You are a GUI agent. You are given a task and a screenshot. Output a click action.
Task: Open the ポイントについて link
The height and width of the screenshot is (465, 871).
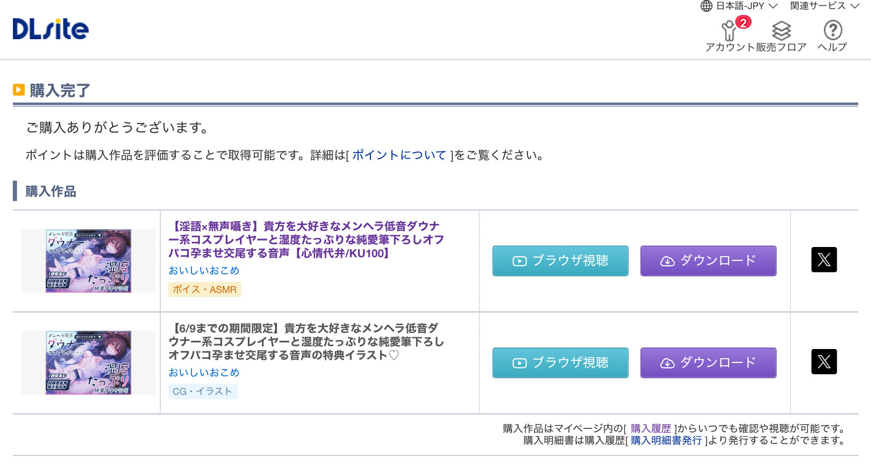(x=399, y=155)
